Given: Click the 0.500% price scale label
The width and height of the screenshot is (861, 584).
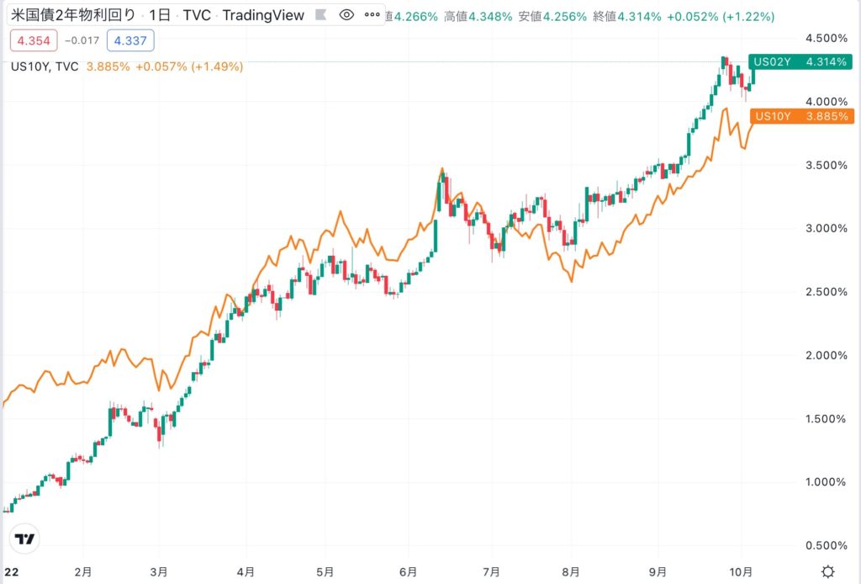Looking at the screenshot, I should tap(824, 545).
